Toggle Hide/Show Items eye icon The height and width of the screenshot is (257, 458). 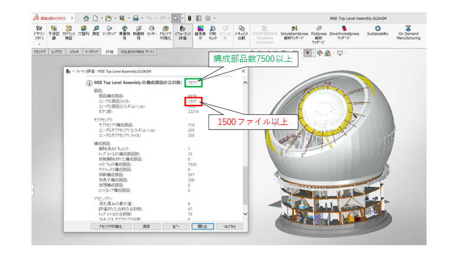(307, 53)
